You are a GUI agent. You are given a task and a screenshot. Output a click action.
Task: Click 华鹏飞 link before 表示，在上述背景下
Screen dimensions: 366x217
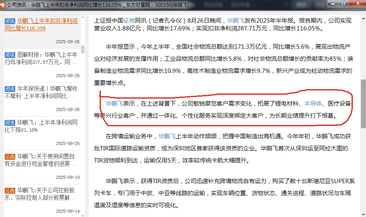point(114,104)
